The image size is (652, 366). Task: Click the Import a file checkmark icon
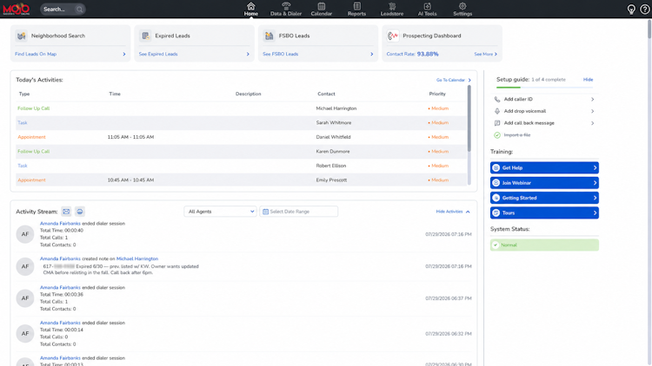[x=497, y=135]
